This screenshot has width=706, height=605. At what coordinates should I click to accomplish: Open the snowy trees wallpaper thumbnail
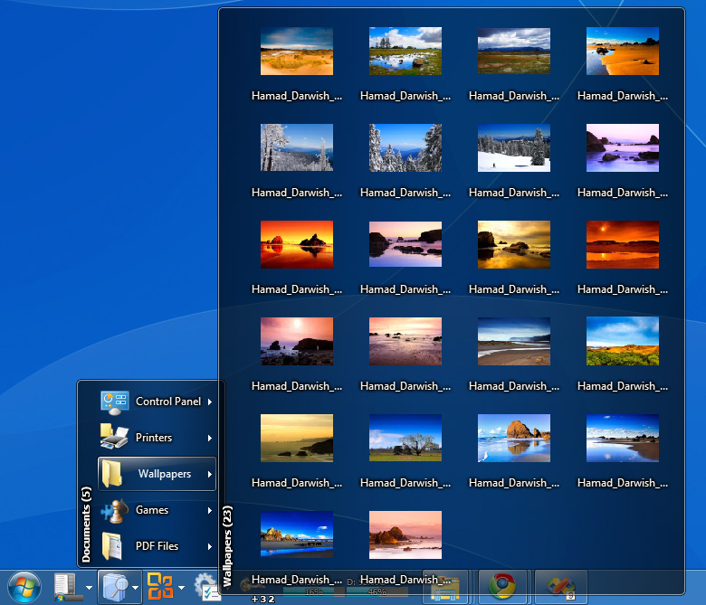[405, 148]
